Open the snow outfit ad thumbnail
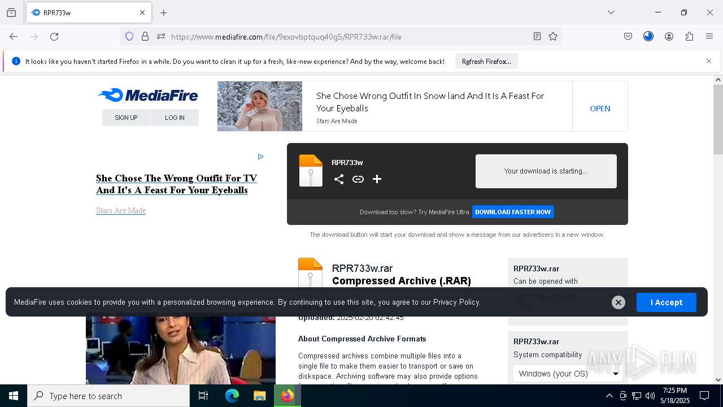This screenshot has height=407, width=723. click(260, 106)
